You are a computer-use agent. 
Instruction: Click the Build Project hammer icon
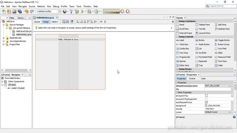[71, 11]
